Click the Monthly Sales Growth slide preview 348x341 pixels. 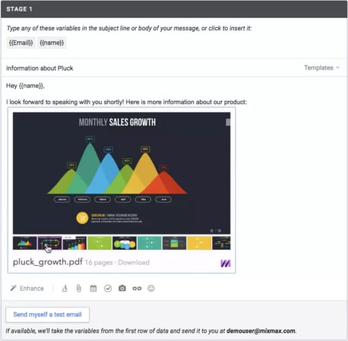(122, 173)
